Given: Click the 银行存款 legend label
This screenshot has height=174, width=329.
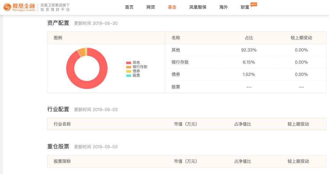Looking at the screenshot, I should [x=140, y=67].
